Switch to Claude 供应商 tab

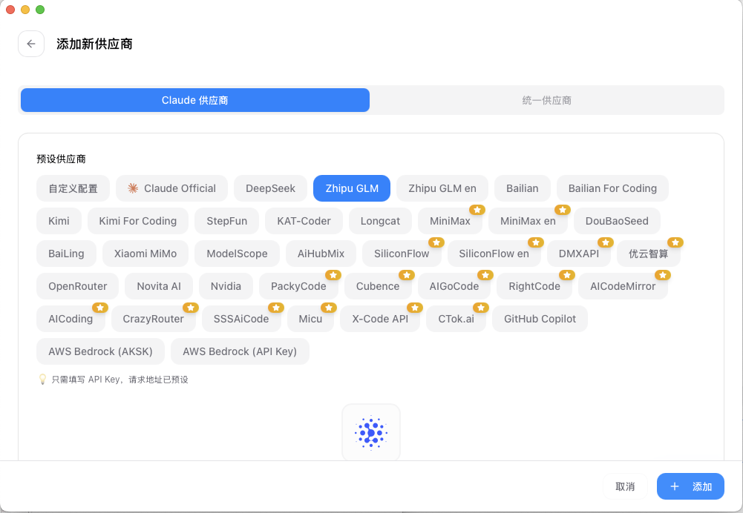194,100
